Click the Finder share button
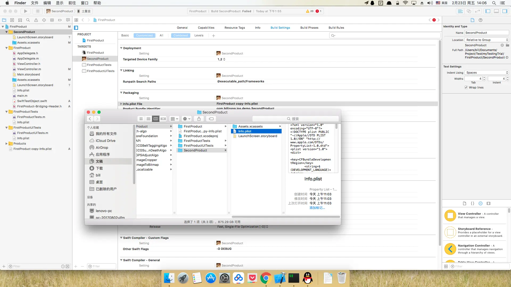 coord(199,119)
